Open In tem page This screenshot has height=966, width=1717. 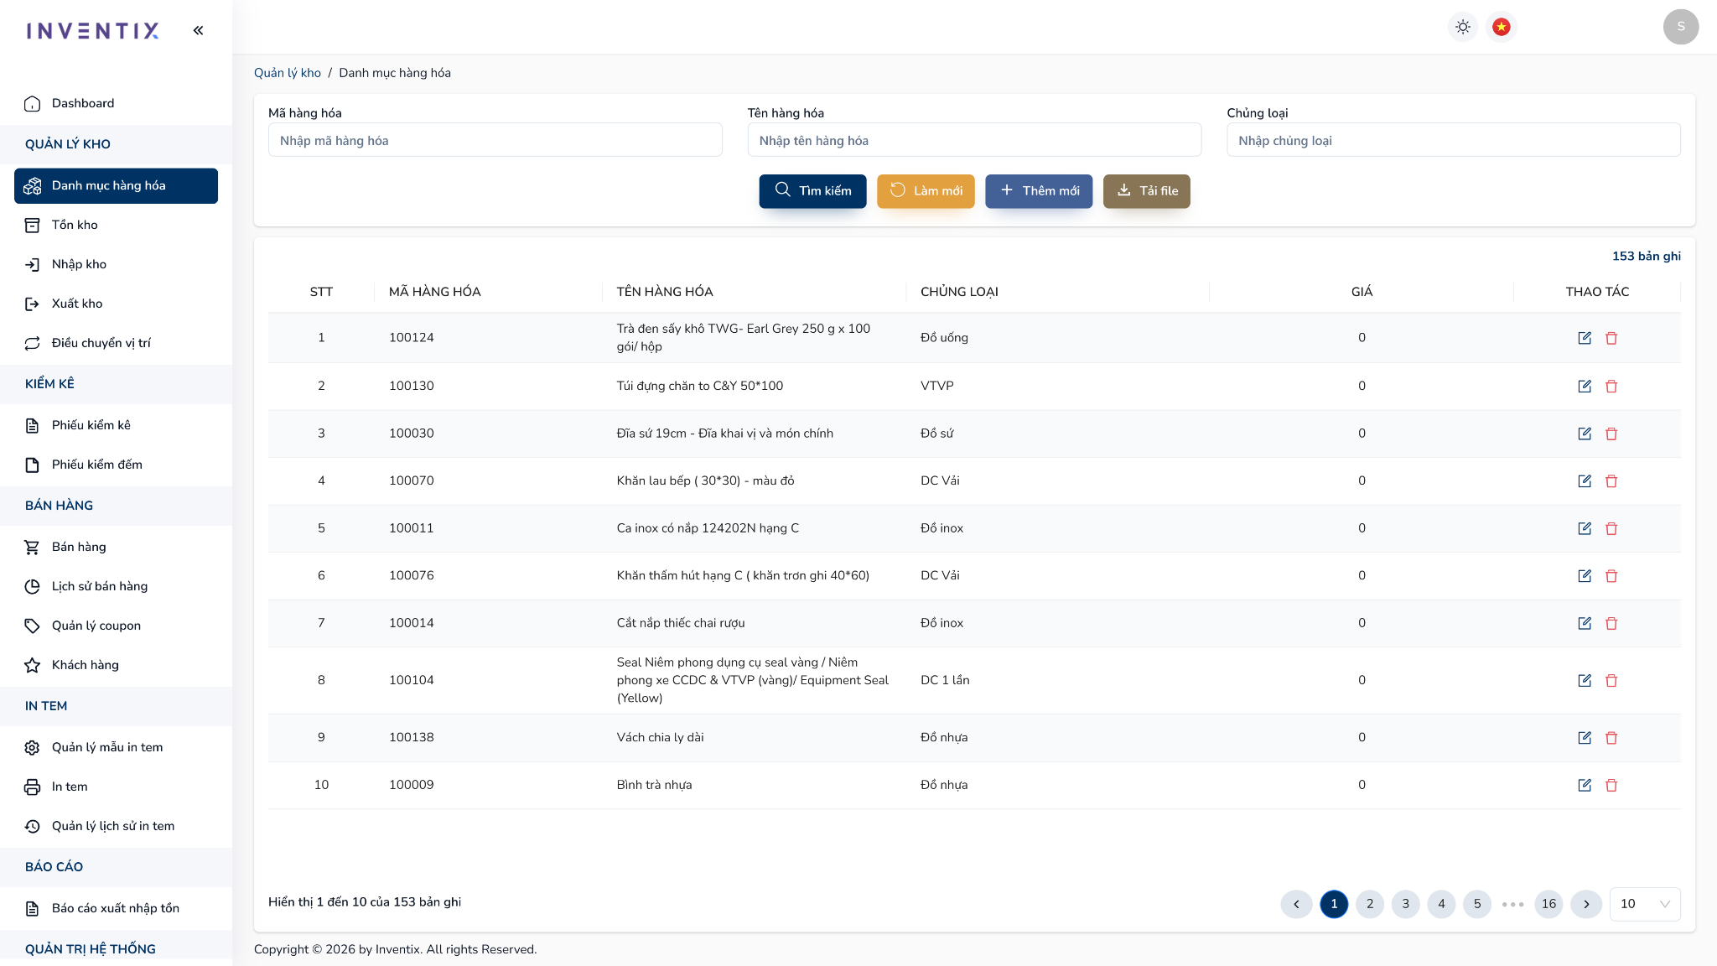(116, 787)
